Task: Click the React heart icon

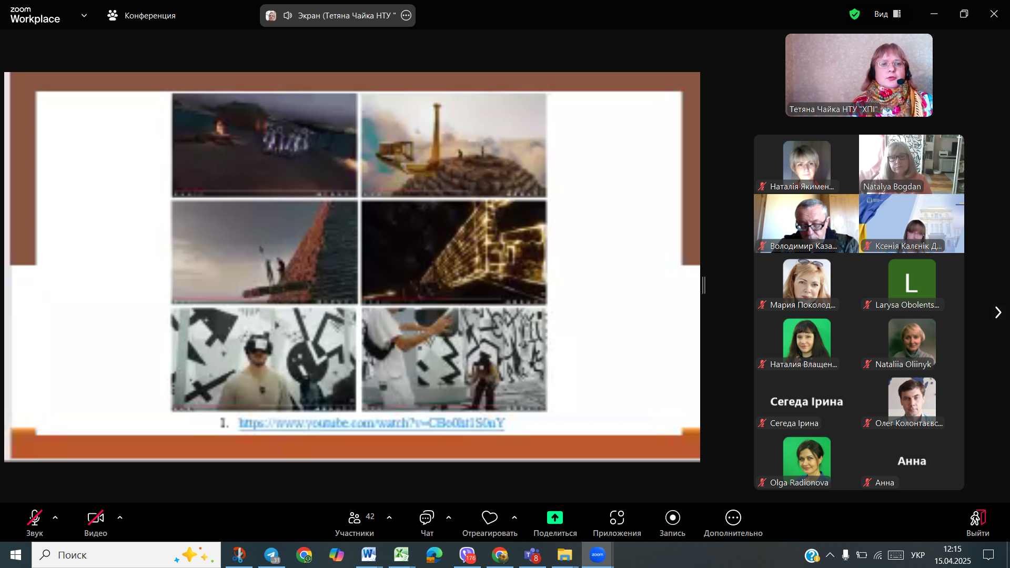Action: pos(489,518)
